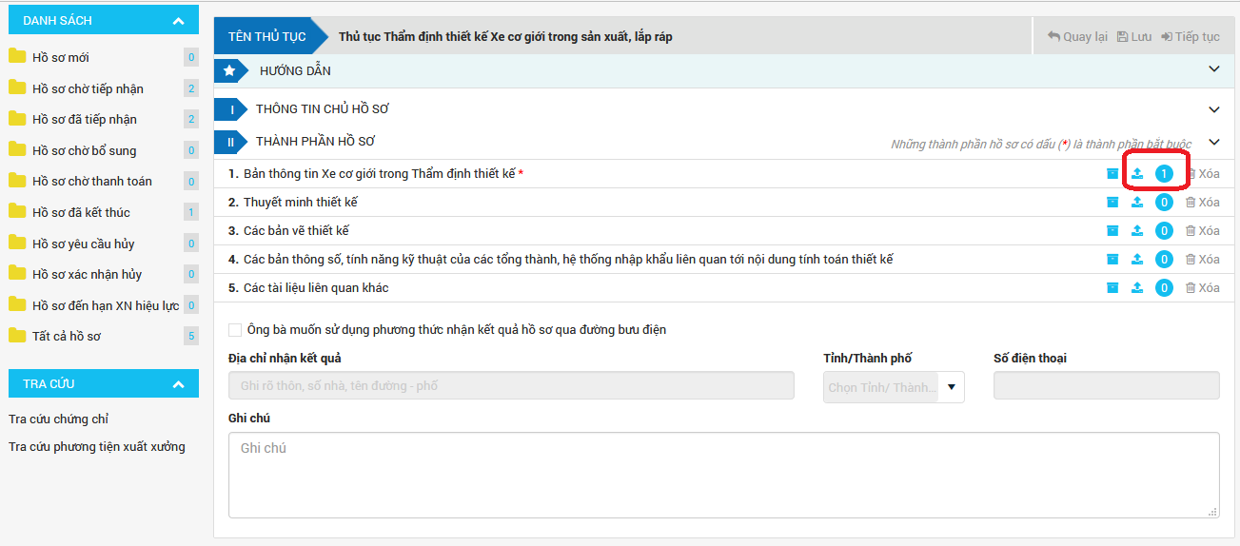Click count badge beside Tất cả hồ sơ
Image resolution: width=1240 pixels, height=546 pixels.
click(x=191, y=336)
